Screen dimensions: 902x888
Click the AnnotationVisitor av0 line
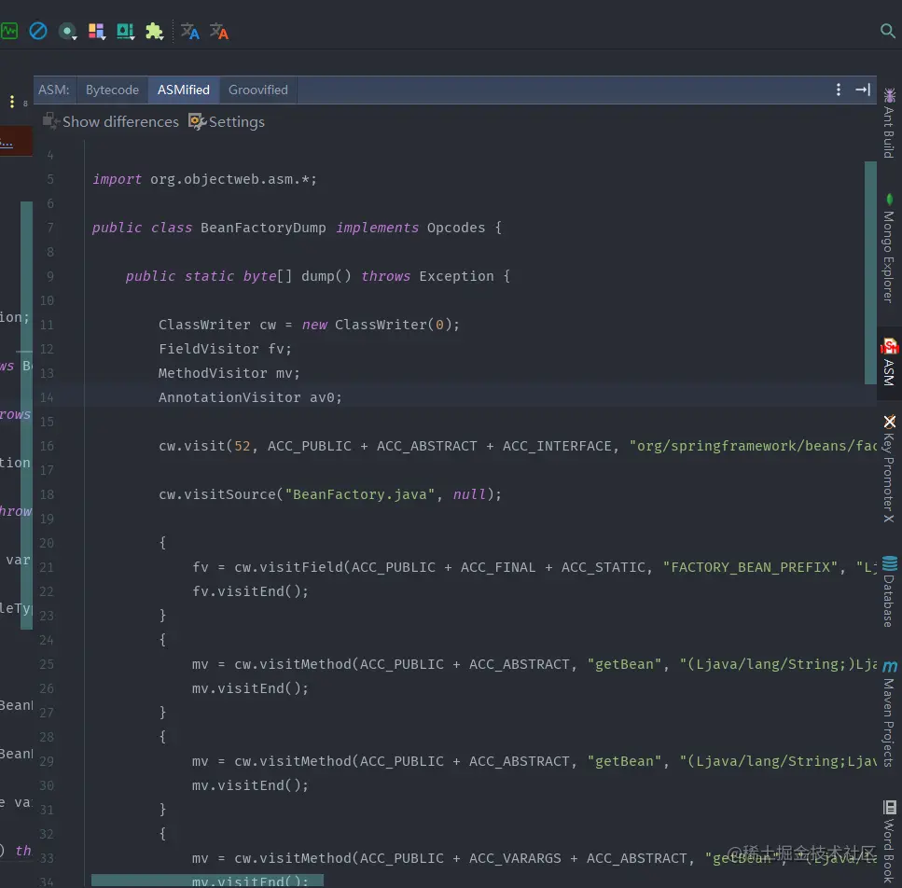[x=250, y=397]
